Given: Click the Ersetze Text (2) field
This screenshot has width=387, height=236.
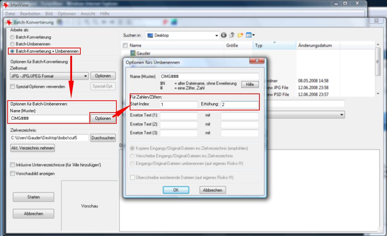Looking at the screenshot, I should click(x=179, y=124).
